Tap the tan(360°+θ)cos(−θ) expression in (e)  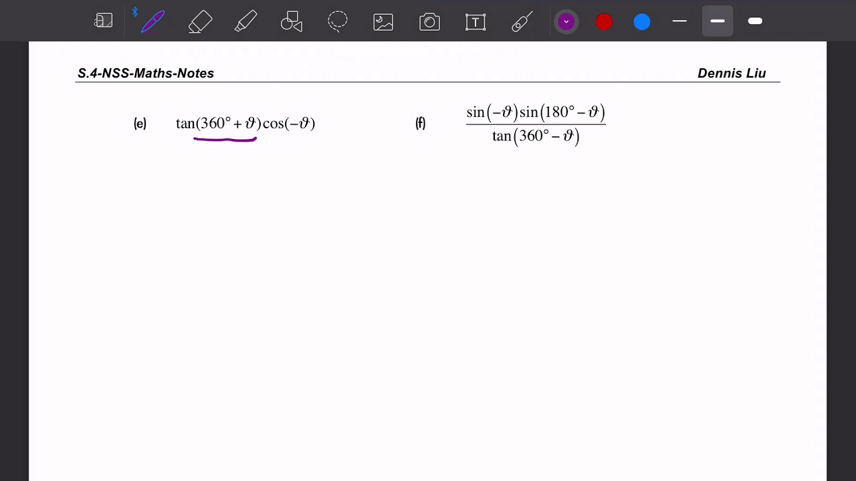245,124
